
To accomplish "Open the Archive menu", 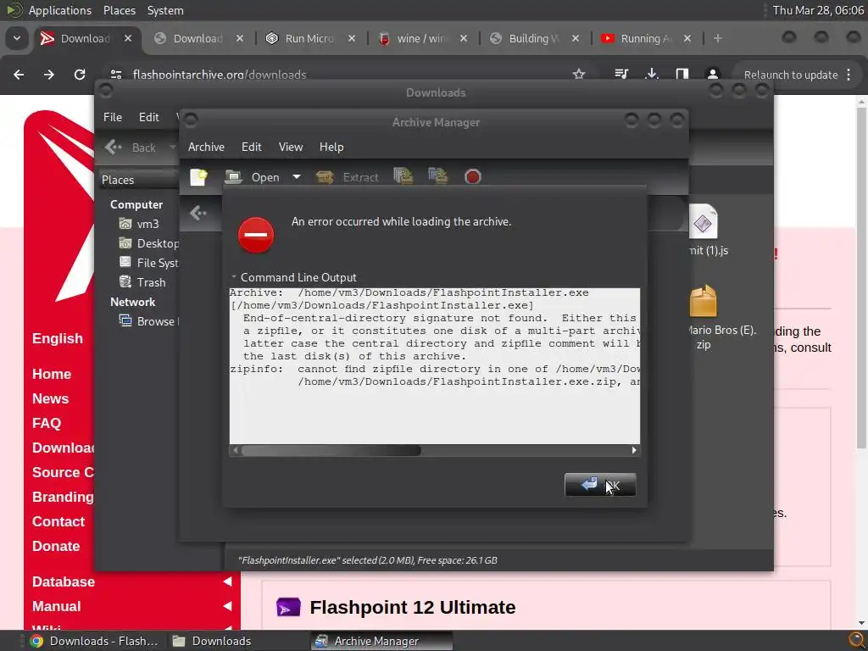I will (206, 147).
